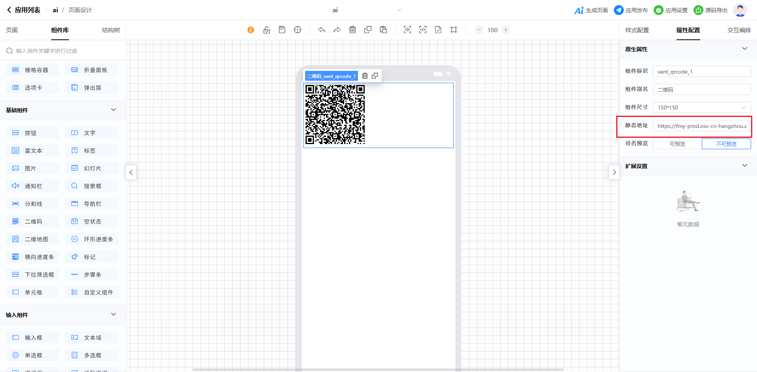Click the 源码导出 button

tap(710, 10)
